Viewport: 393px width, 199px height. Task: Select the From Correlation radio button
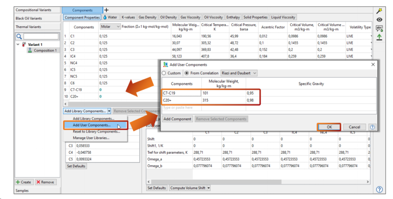pyautogui.click(x=186, y=73)
